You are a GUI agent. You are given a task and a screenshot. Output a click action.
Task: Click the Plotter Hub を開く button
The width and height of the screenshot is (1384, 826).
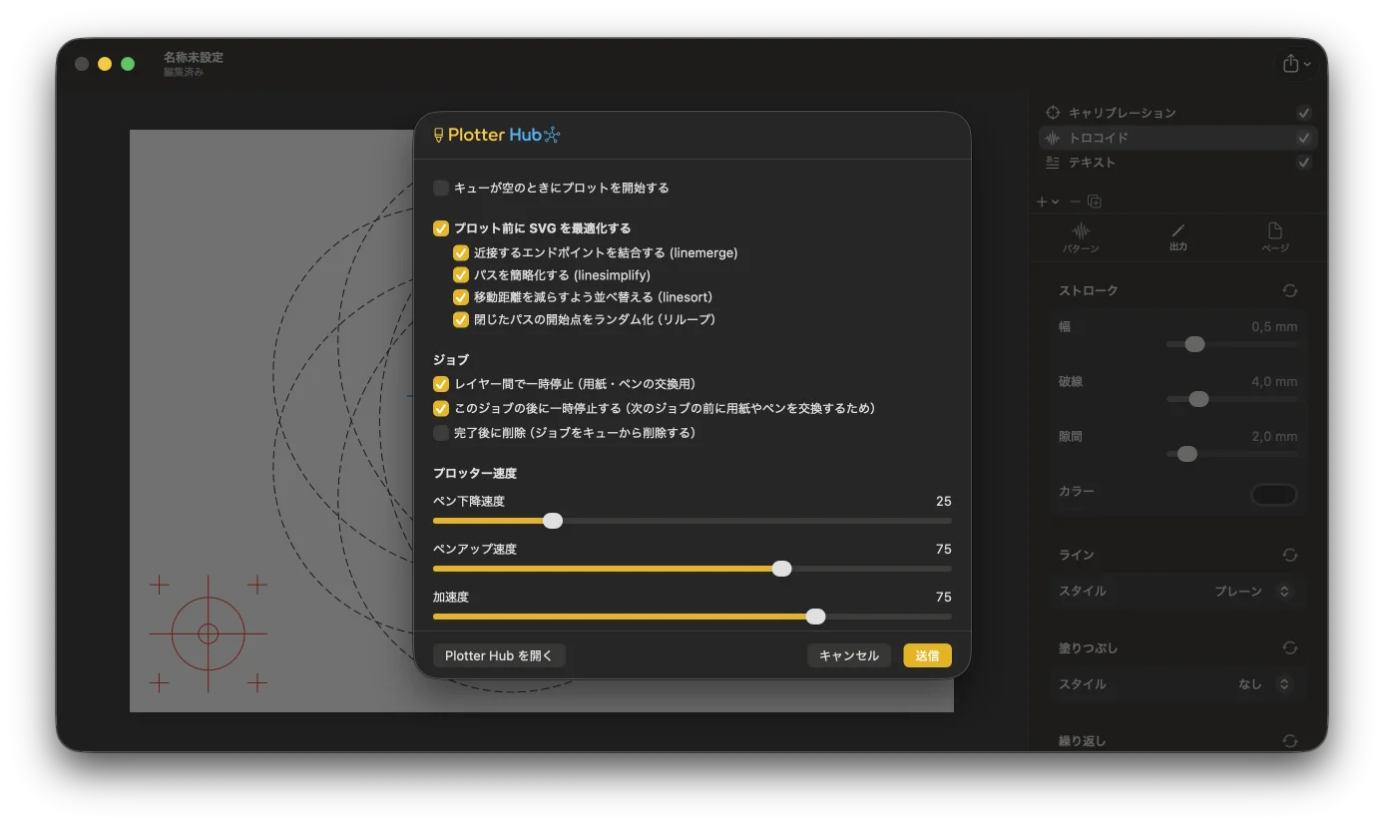(x=499, y=655)
